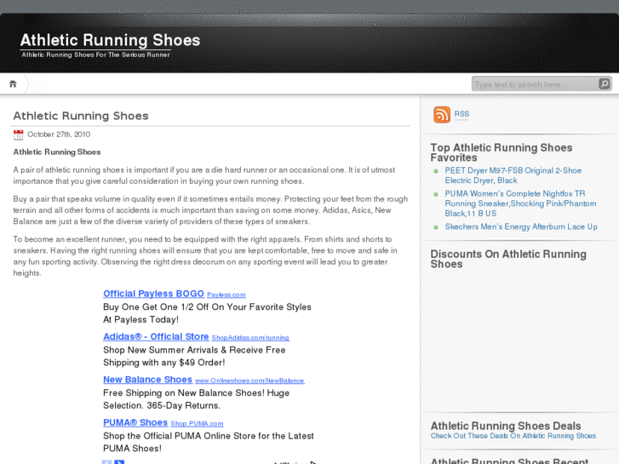Open the Athletic Running Shoes site title
The height and width of the screenshot is (464, 619).
[110, 40]
